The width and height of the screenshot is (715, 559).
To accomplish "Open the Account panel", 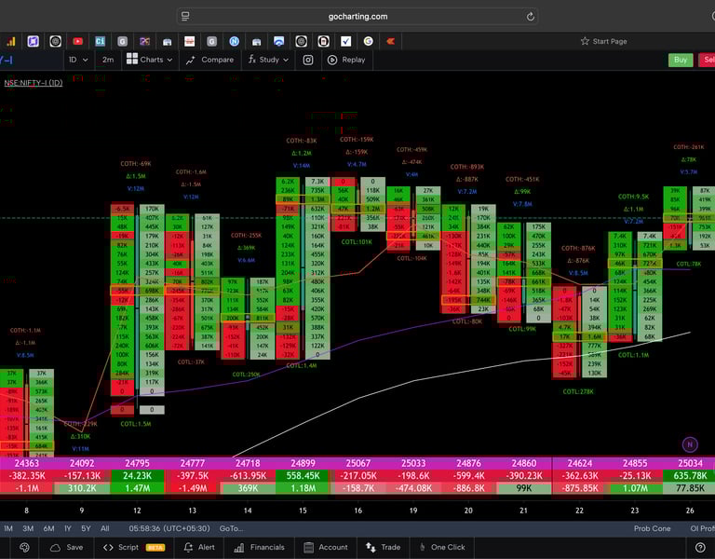I will (325, 547).
